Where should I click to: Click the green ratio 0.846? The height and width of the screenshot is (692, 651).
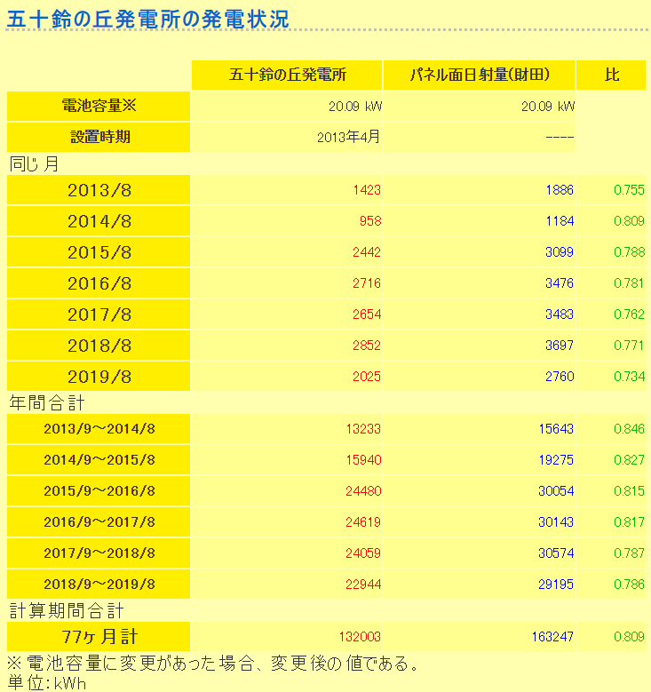630,429
